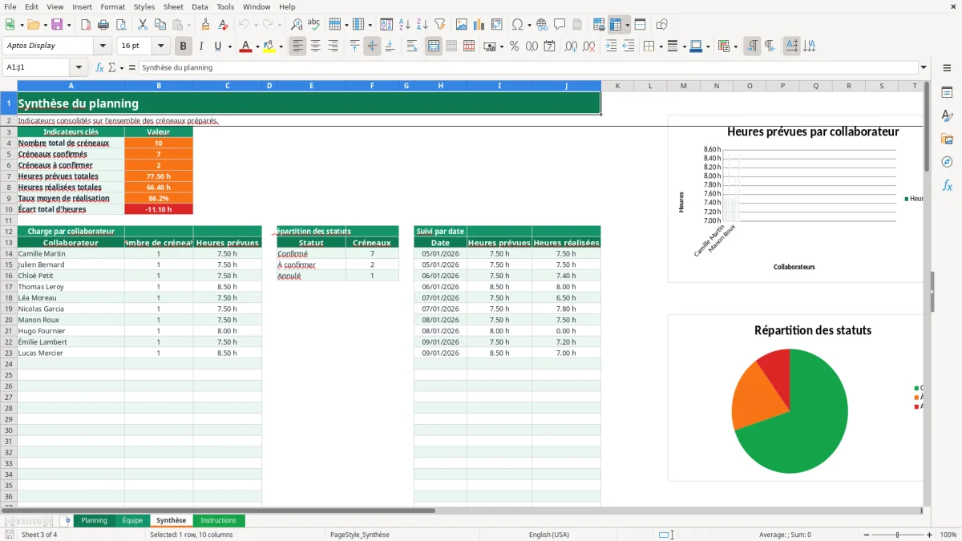Click row 12 header
The width and height of the screenshot is (962, 541).
click(9, 231)
